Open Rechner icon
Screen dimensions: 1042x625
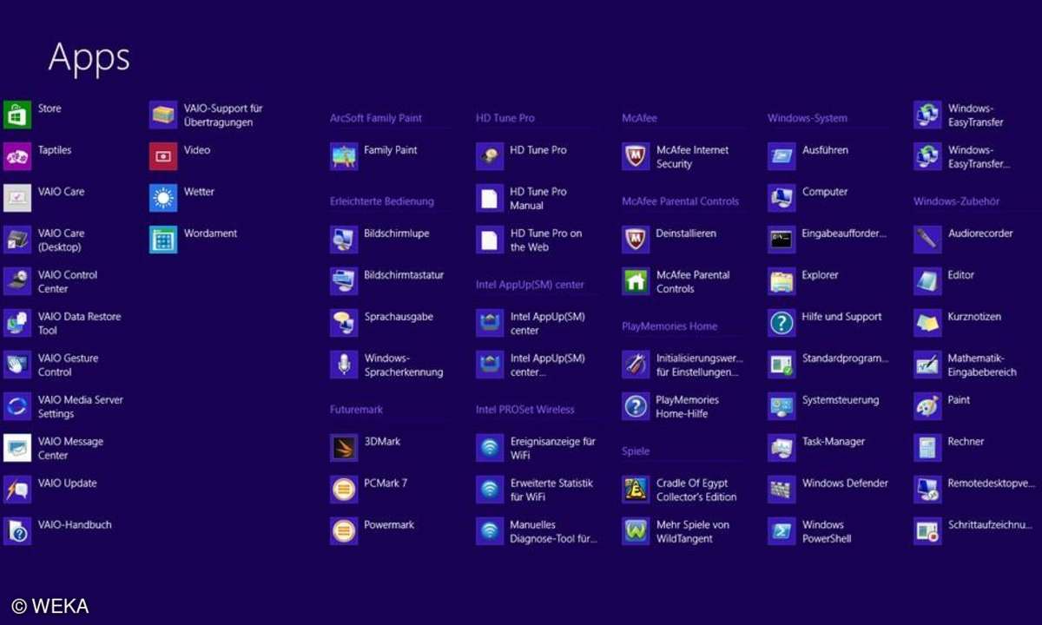click(927, 448)
